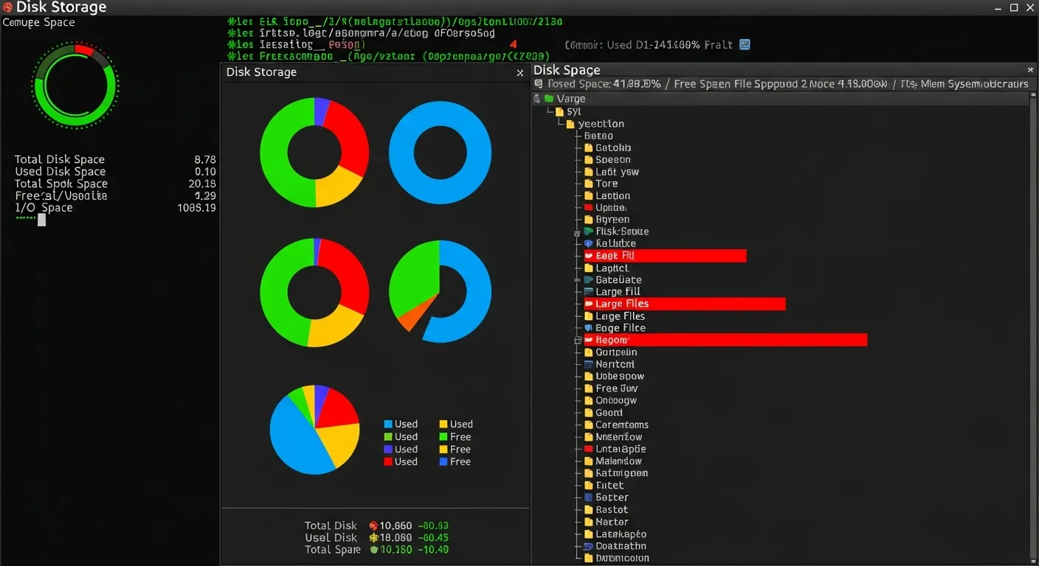Image resolution: width=1039 pixels, height=566 pixels.
Task: Toggle the blue Used legend entry
Action: (x=390, y=424)
